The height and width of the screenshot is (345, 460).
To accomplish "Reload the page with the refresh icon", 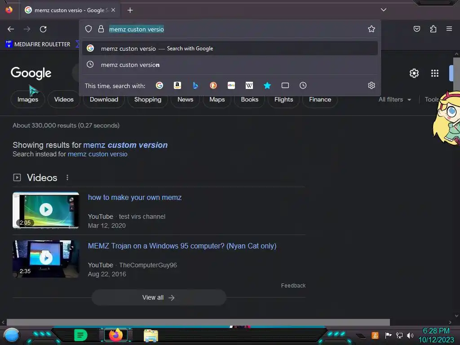I will 43,29.
